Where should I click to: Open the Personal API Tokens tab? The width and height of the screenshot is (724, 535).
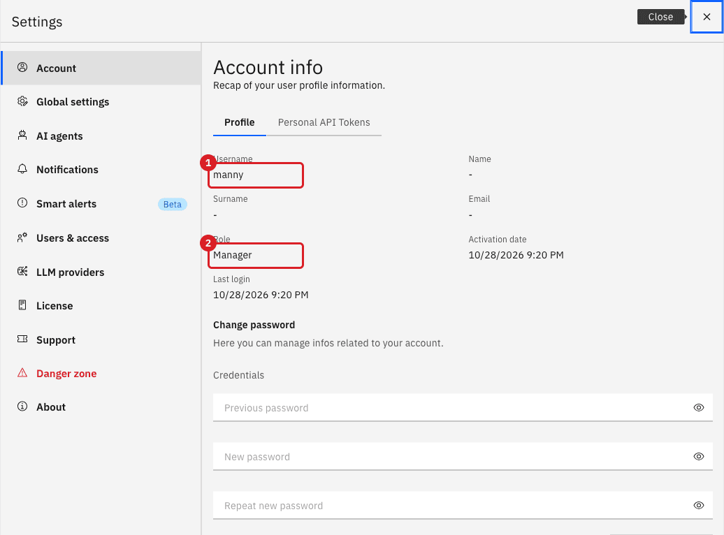(x=324, y=122)
